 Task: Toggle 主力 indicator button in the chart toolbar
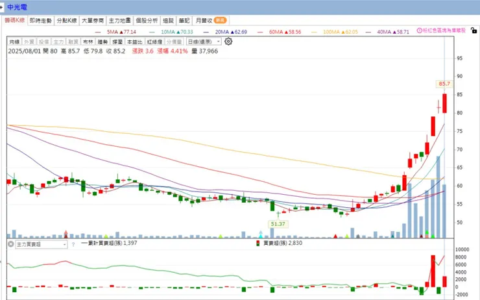[x=58, y=42]
